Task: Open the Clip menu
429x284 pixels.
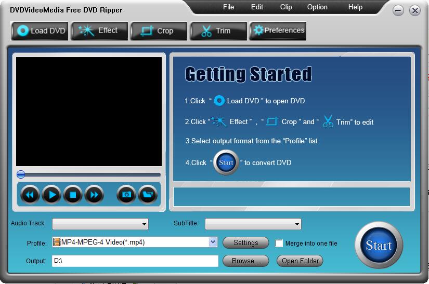Action: pos(286,7)
